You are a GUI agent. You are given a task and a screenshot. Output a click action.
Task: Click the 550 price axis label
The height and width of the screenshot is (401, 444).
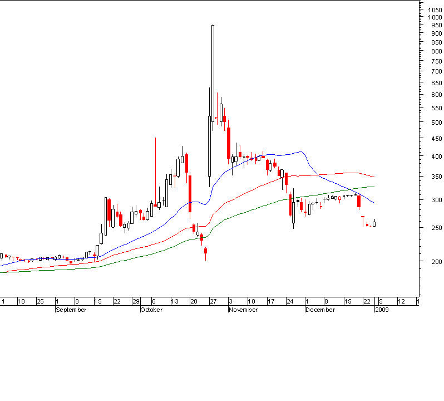click(436, 108)
